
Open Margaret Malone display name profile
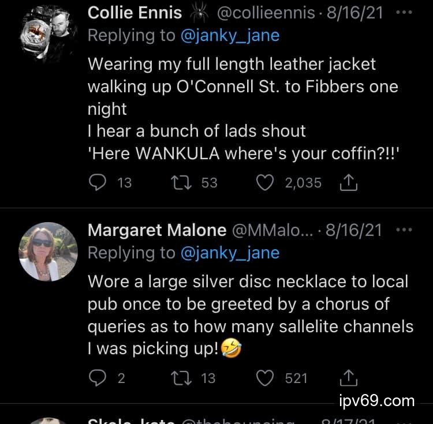point(156,230)
